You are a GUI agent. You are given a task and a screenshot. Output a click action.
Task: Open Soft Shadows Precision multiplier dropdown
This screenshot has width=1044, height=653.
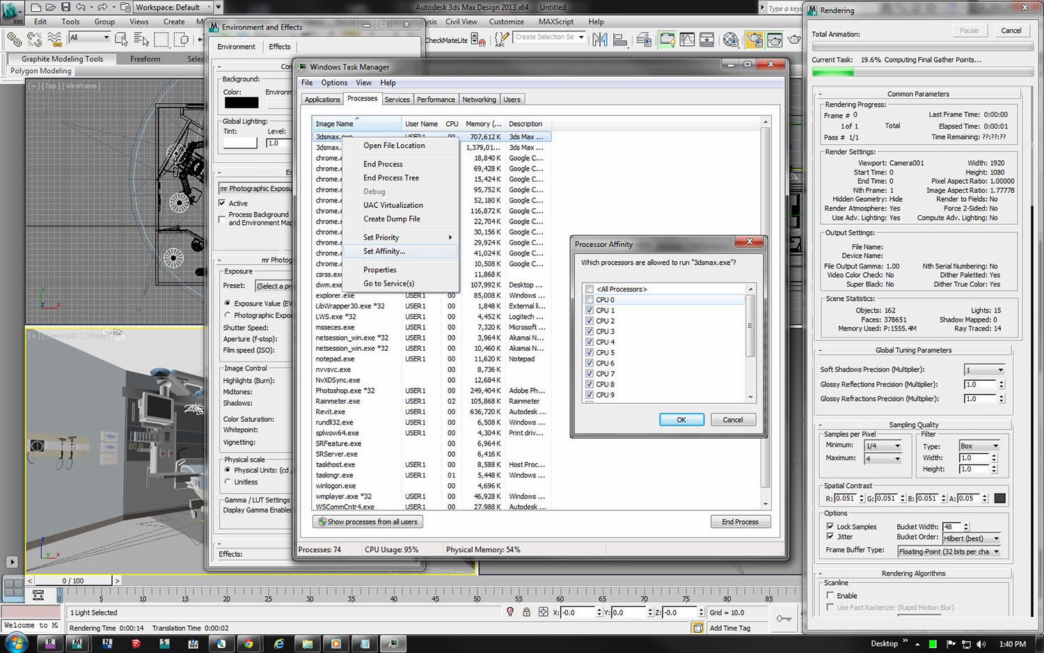click(x=985, y=370)
